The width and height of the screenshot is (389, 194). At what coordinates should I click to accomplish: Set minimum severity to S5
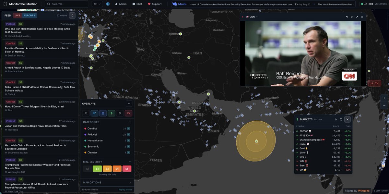pyautogui.click(x=127, y=169)
